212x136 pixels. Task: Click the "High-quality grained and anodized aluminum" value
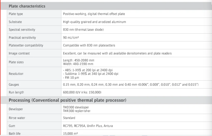click(x=94, y=22)
